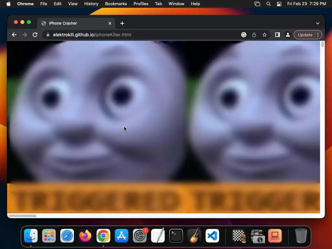Click the horizontal scrollbar thumb
Screen dimensions: 332x249
point(22,216)
